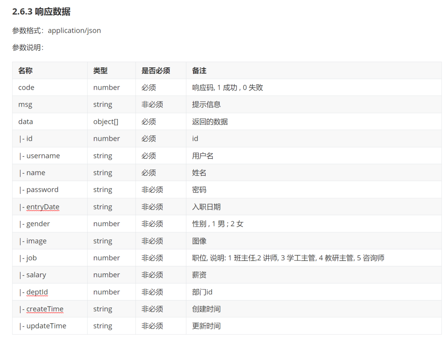The image size is (448, 339).
Task: Click the job position description remark cell
Action: 288,258
